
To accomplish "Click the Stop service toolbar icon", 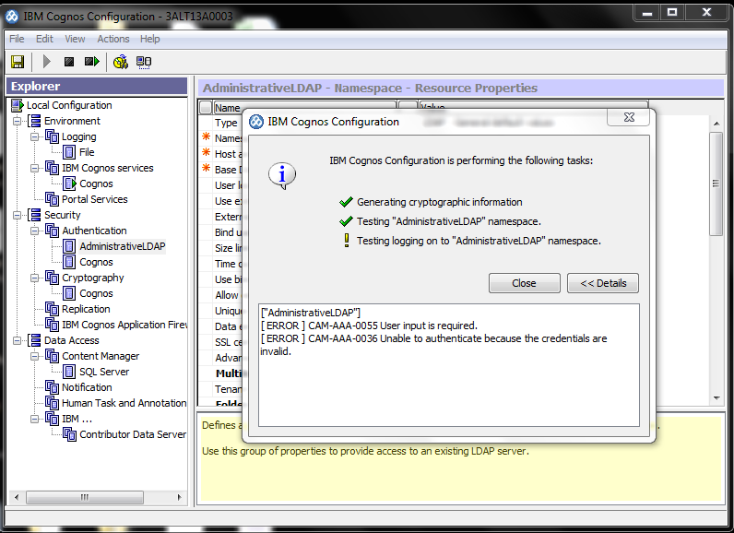I will tap(69, 62).
